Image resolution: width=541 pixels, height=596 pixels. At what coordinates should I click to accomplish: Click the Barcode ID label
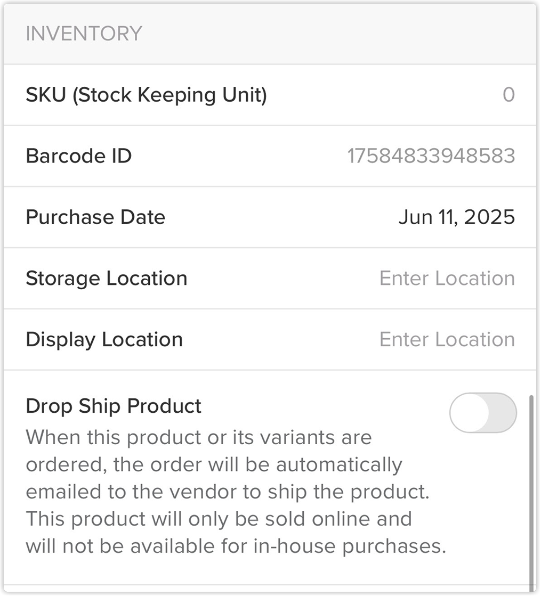click(79, 156)
